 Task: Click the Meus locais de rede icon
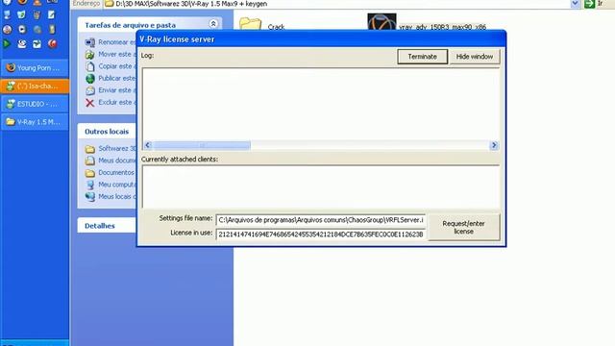pos(90,196)
